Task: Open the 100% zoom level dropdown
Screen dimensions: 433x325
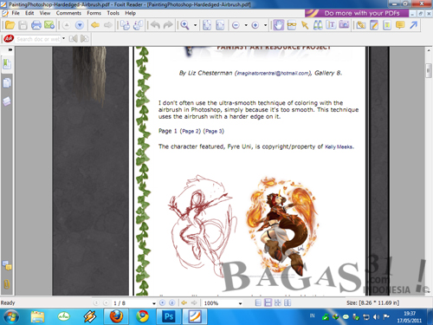Action: (240, 303)
